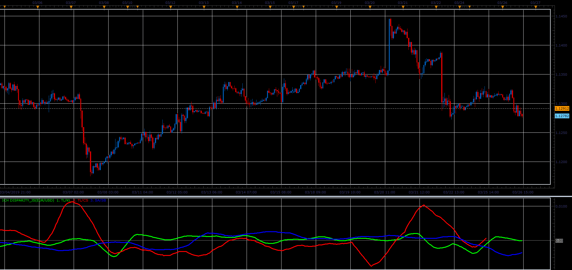This screenshot has width=572, height=270.
Task: Click the 0.00 level label on indicator scale
Action: pyautogui.click(x=559, y=241)
